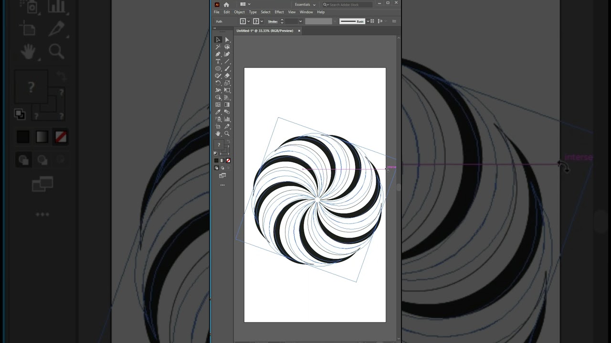Select the Shape Builder tool
This screenshot has width=611, height=343.
(218, 97)
